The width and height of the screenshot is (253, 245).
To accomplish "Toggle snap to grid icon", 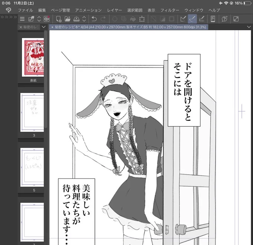I will click(x=202, y=19).
